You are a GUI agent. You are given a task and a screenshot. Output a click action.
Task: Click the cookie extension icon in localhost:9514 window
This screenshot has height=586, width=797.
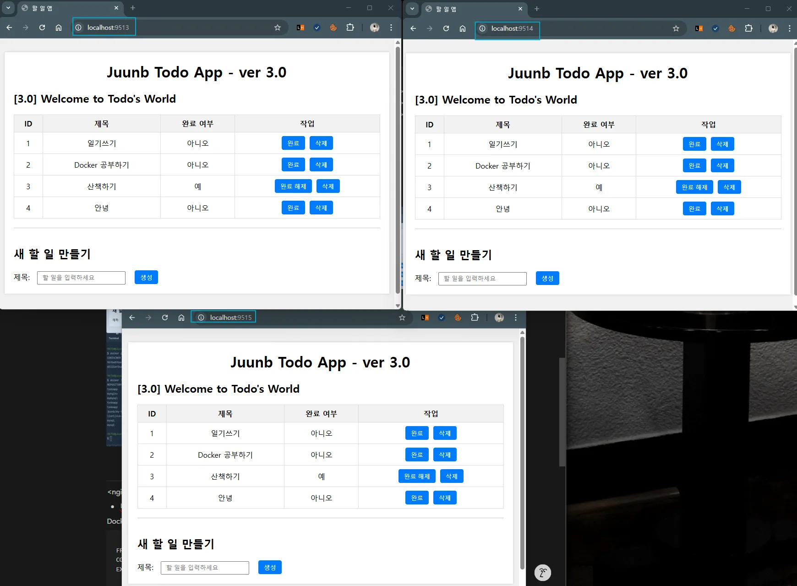tap(732, 28)
